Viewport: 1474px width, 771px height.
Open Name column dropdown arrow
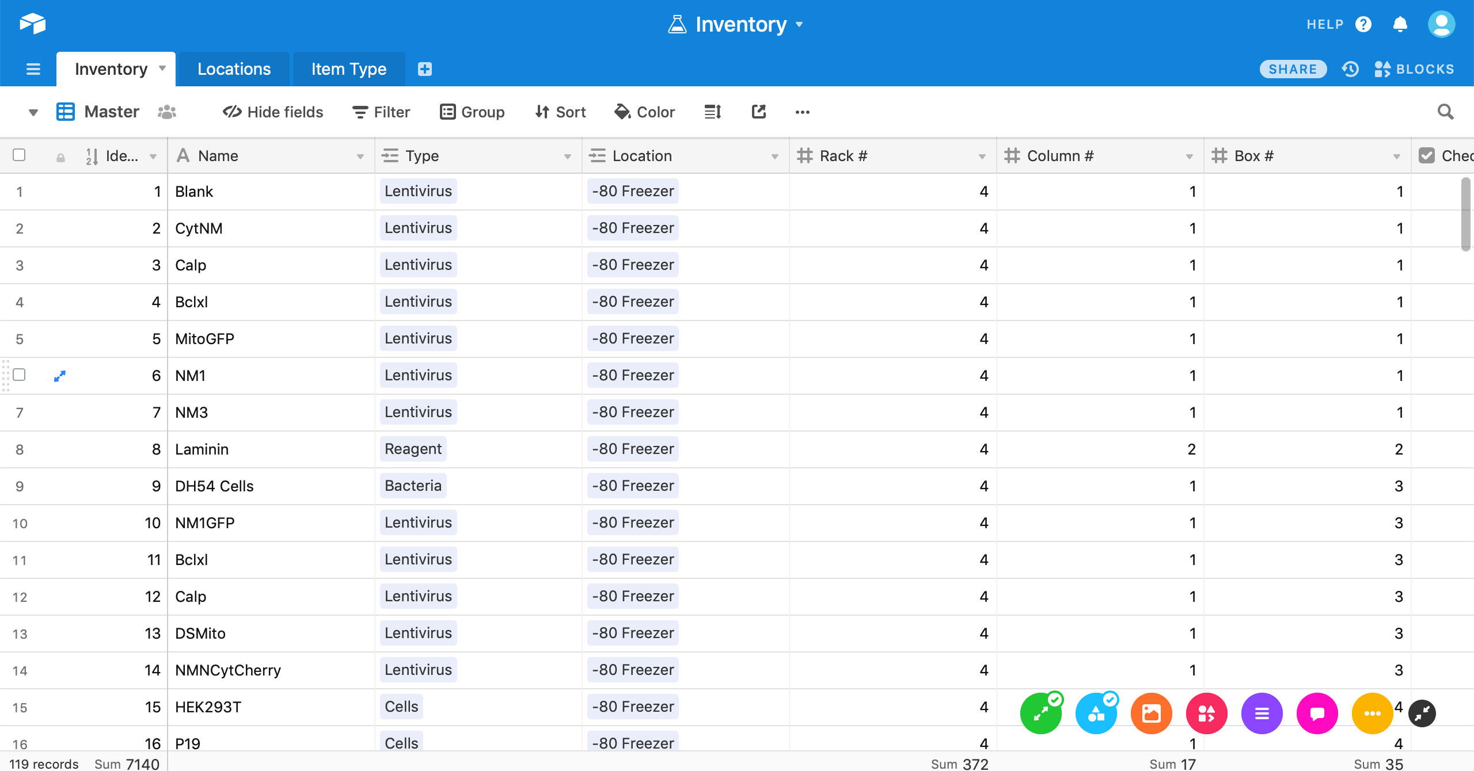(360, 157)
